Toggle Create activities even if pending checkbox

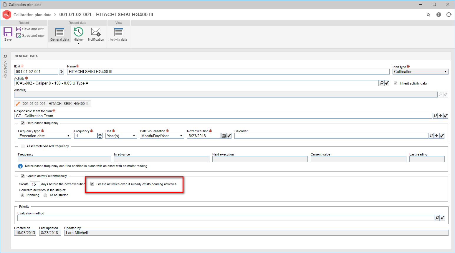coord(92,184)
